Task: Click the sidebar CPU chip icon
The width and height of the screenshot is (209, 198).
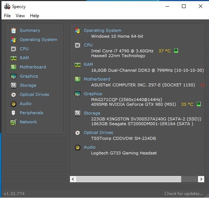Action: click(x=14, y=49)
